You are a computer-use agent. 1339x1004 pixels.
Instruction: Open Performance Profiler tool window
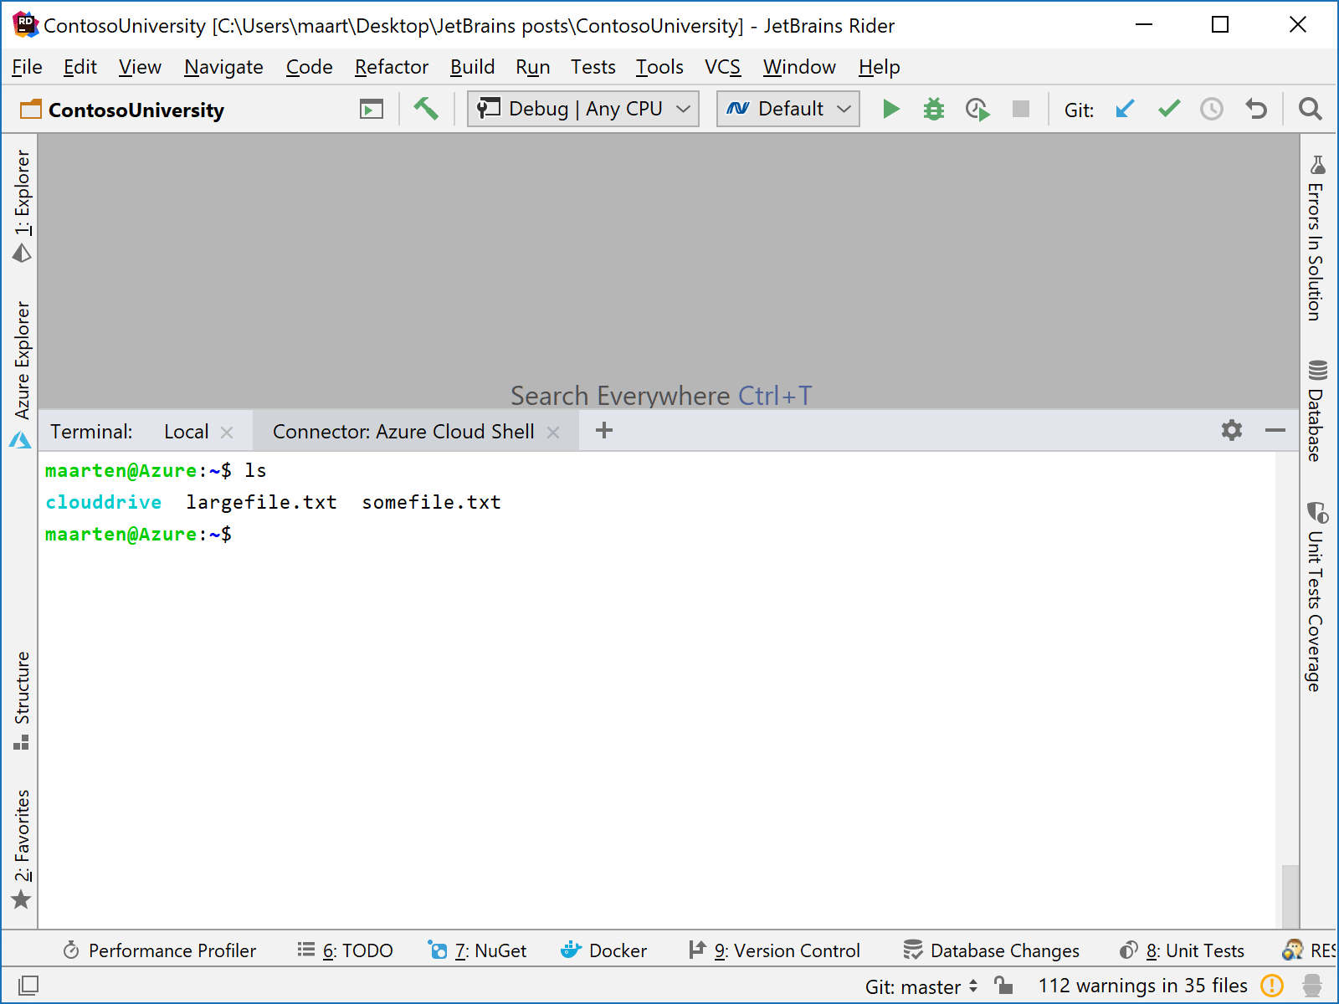[159, 950]
